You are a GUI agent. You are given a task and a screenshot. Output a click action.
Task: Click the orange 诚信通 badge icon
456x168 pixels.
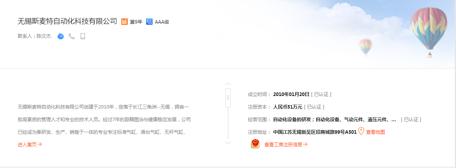[125, 22]
